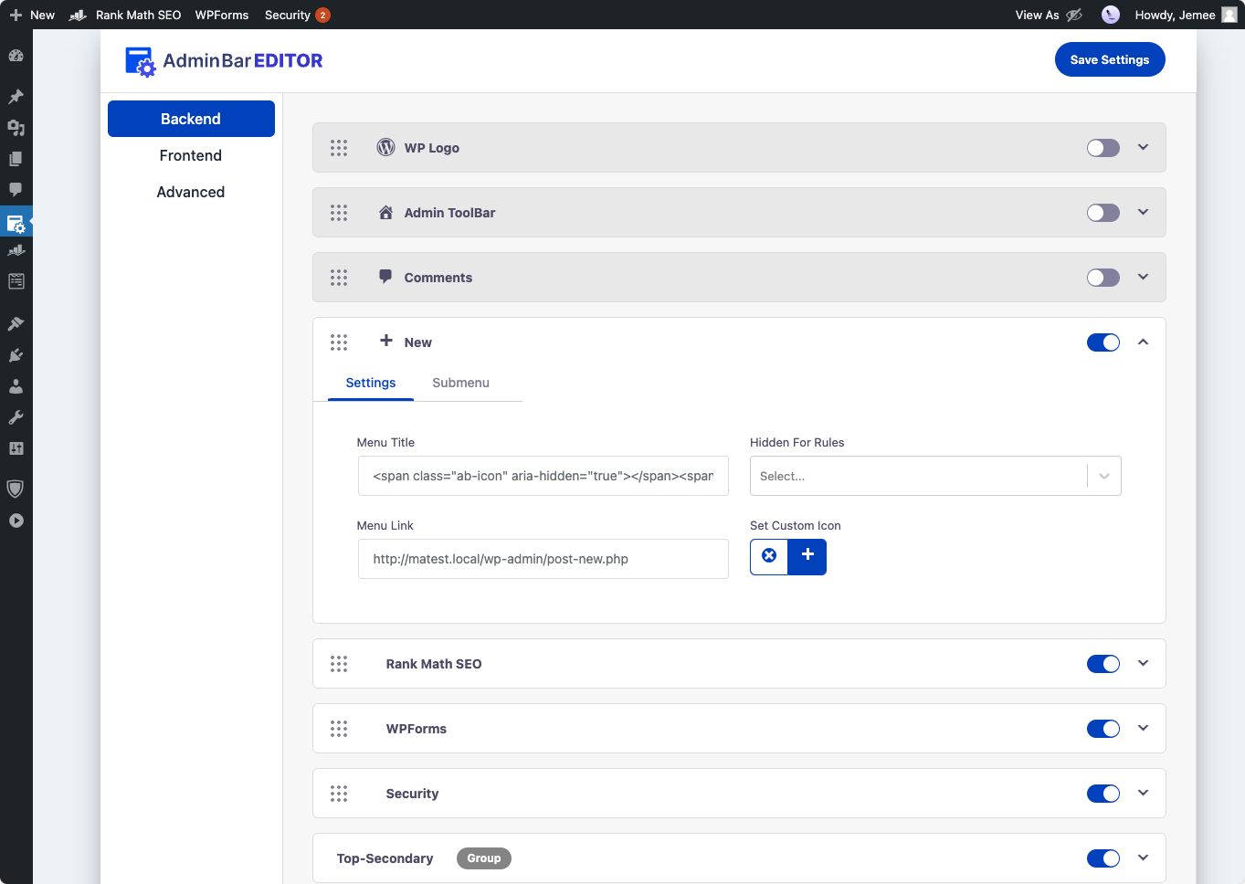Click the drag handle for Admin ToolBar
The image size is (1245, 884).
click(x=339, y=213)
